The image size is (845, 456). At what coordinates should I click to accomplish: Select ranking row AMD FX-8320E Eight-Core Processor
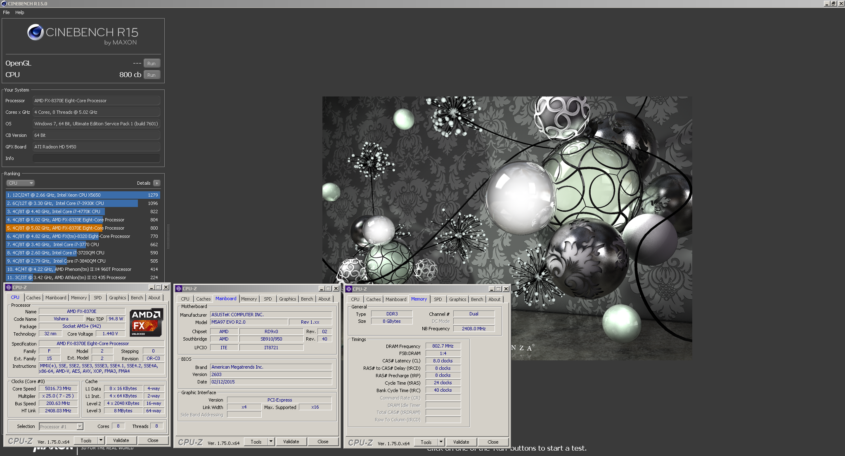tap(83, 220)
